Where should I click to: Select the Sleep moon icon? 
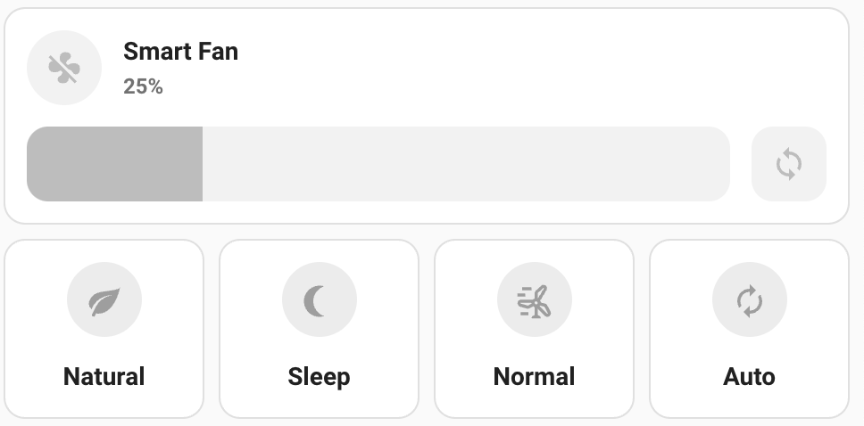click(x=319, y=299)
